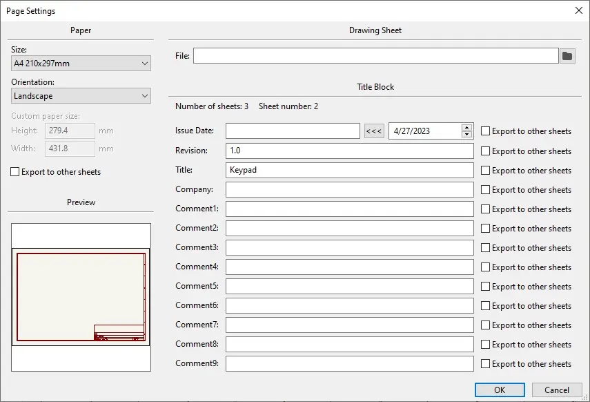Click the page layout preview thumbnail
This screenshot has height=402, width=590.
click(81, 297)
